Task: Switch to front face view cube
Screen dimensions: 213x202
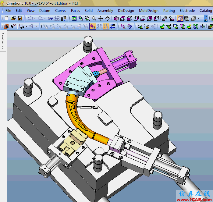Action: (130, 18)
